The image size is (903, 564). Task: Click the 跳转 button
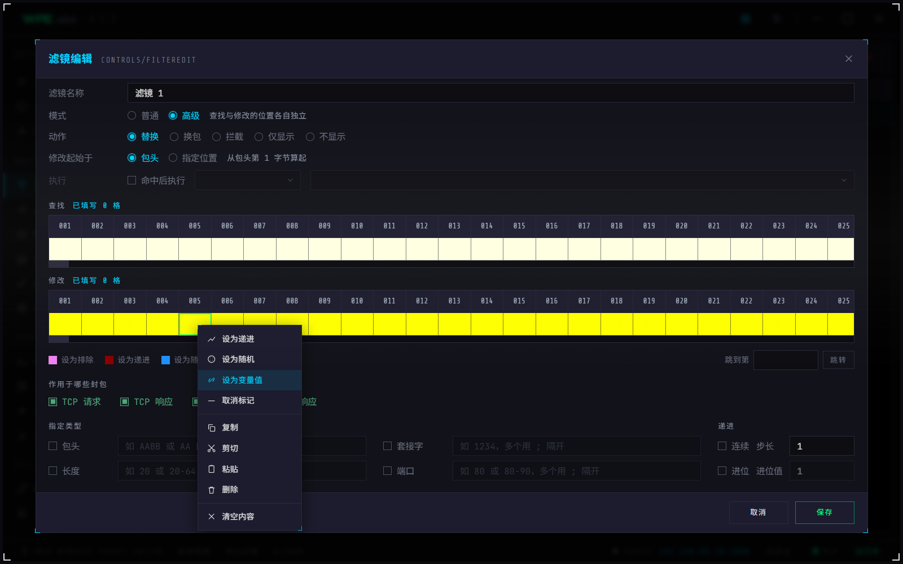pyautogui.click(x=838, y=360)
